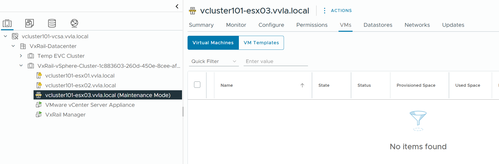Screen dimensions: 499x164
Task: Sort by Name using the arrow icon
Action: coord(302,85)
